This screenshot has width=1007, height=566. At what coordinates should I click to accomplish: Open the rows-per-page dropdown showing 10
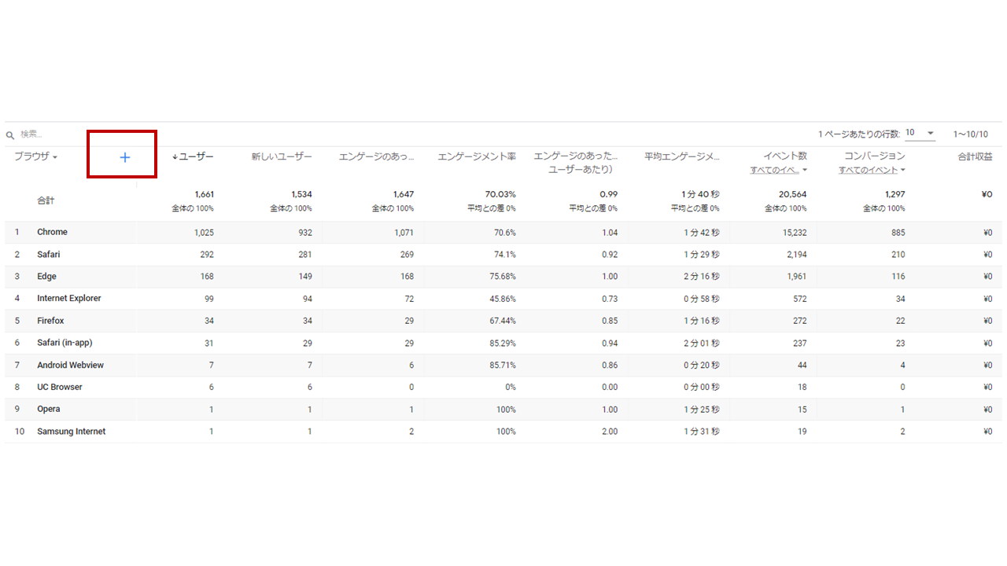(x=920, y=134)
